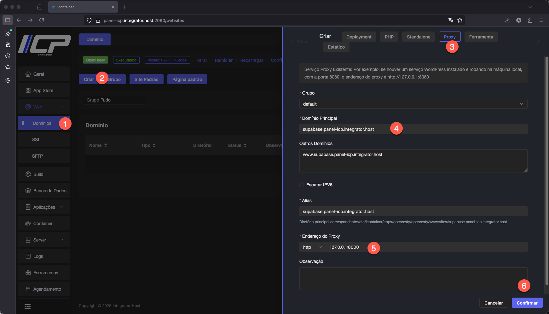The height and width of the screenshot is (314, 549).
Task: Open the browser downloads icon
Action: [507, 20]
